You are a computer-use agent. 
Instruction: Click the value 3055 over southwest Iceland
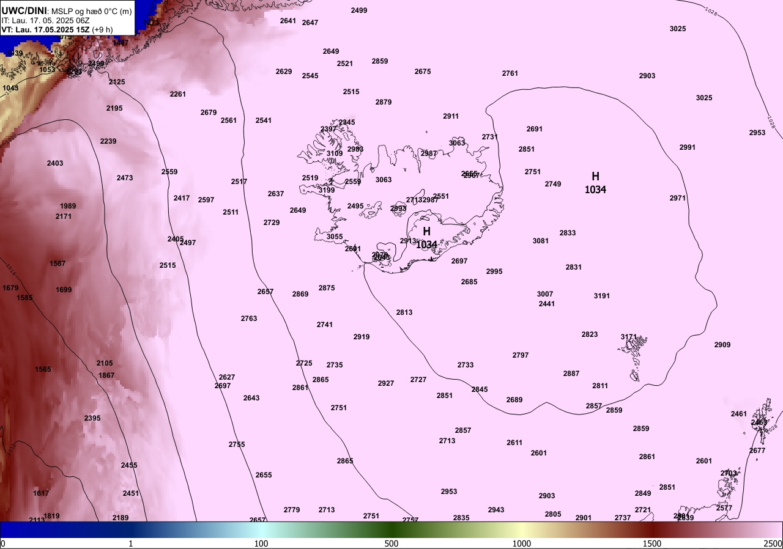point(335,237)
